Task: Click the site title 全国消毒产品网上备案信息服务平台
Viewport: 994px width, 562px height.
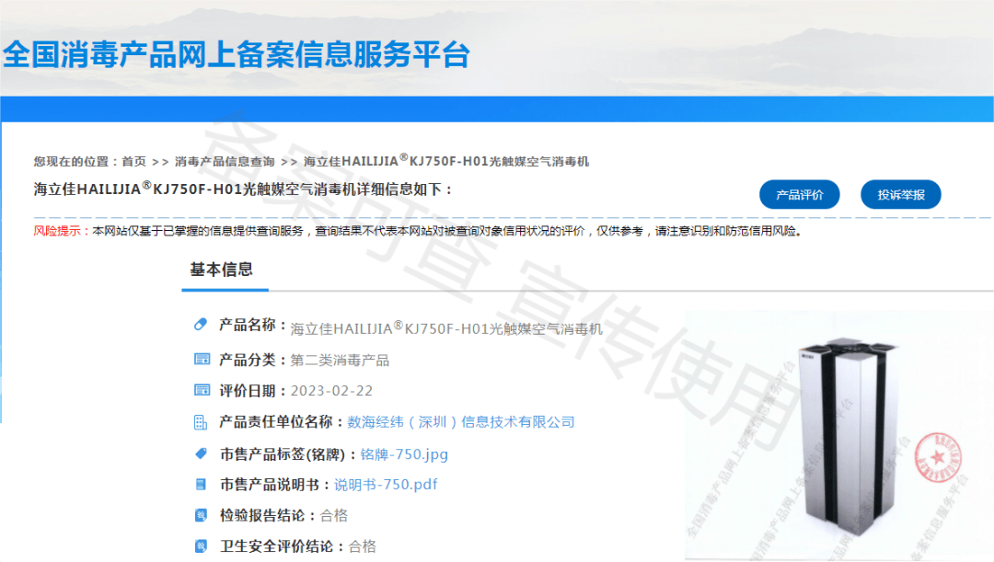Action: [236, 54]
